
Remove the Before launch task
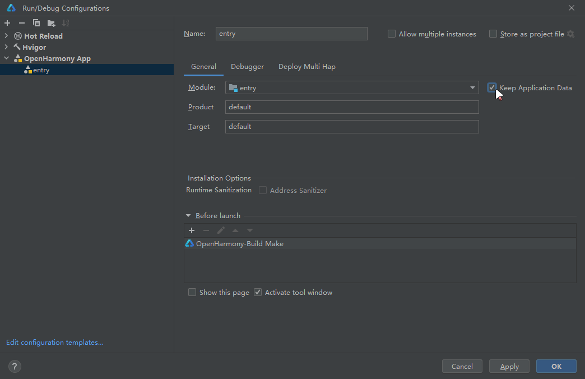[x=206, y=230]
